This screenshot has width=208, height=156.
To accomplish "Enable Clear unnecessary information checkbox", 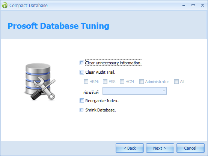I will 82,63.
